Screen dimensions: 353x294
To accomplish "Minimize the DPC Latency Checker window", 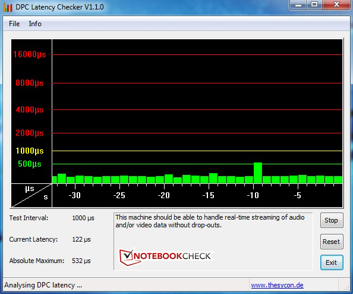I will click(298, 5).
